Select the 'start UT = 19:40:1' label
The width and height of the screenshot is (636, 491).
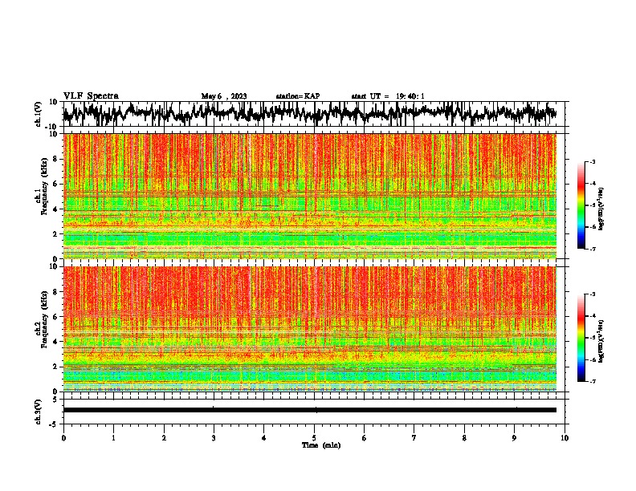point(388,96)
